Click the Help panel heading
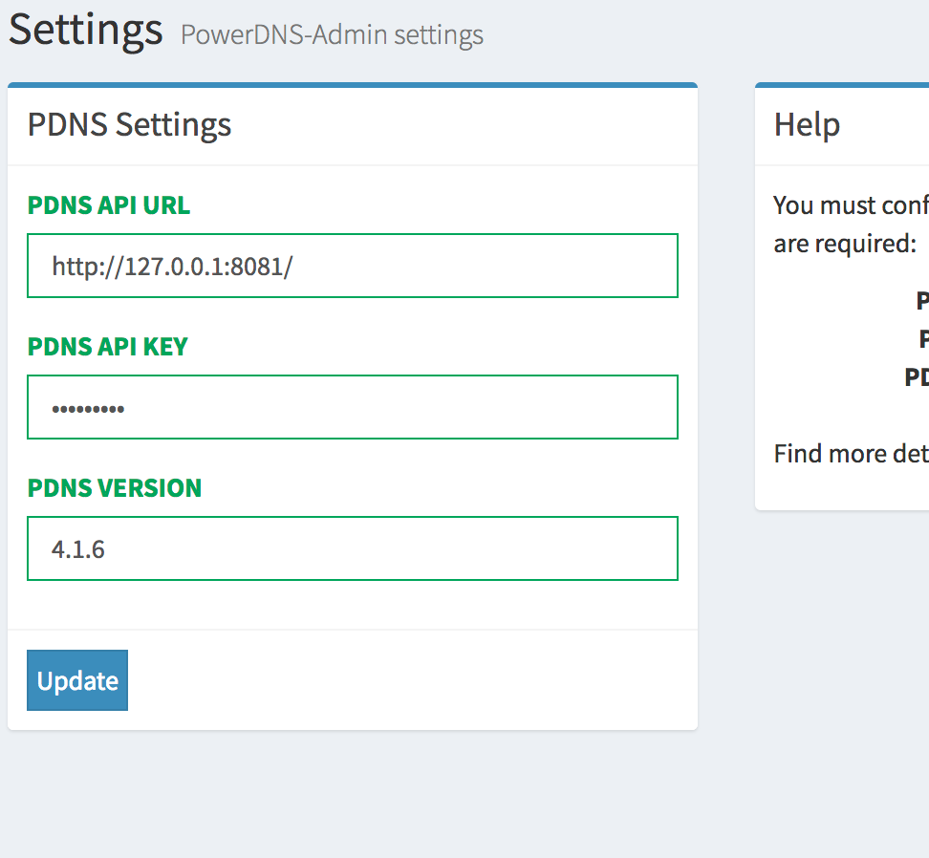Image resolution: width=929 pixels, height=858 pixels. coord(807,125)
